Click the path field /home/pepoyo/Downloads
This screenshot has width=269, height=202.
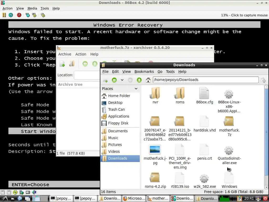(x=206, y=80)
